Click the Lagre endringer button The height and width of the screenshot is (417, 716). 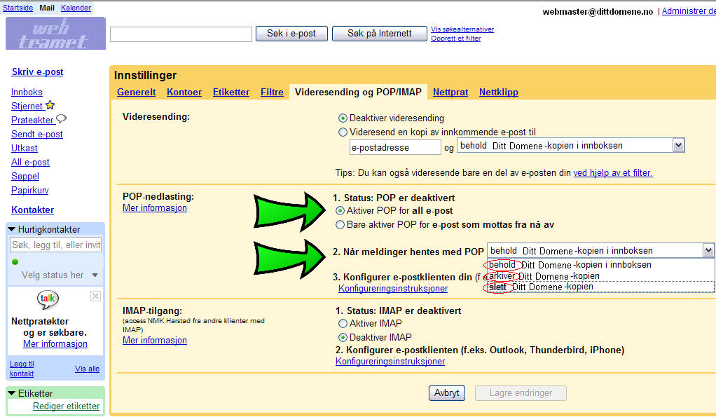[521, 392]
